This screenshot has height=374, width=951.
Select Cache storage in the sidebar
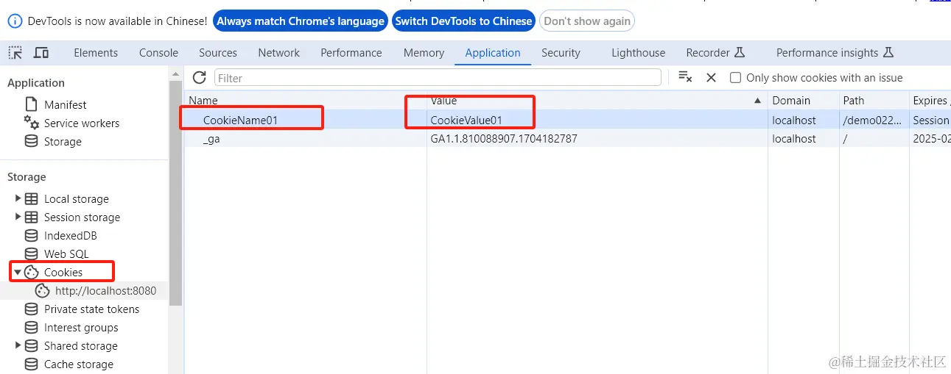(x=79, y=364)
